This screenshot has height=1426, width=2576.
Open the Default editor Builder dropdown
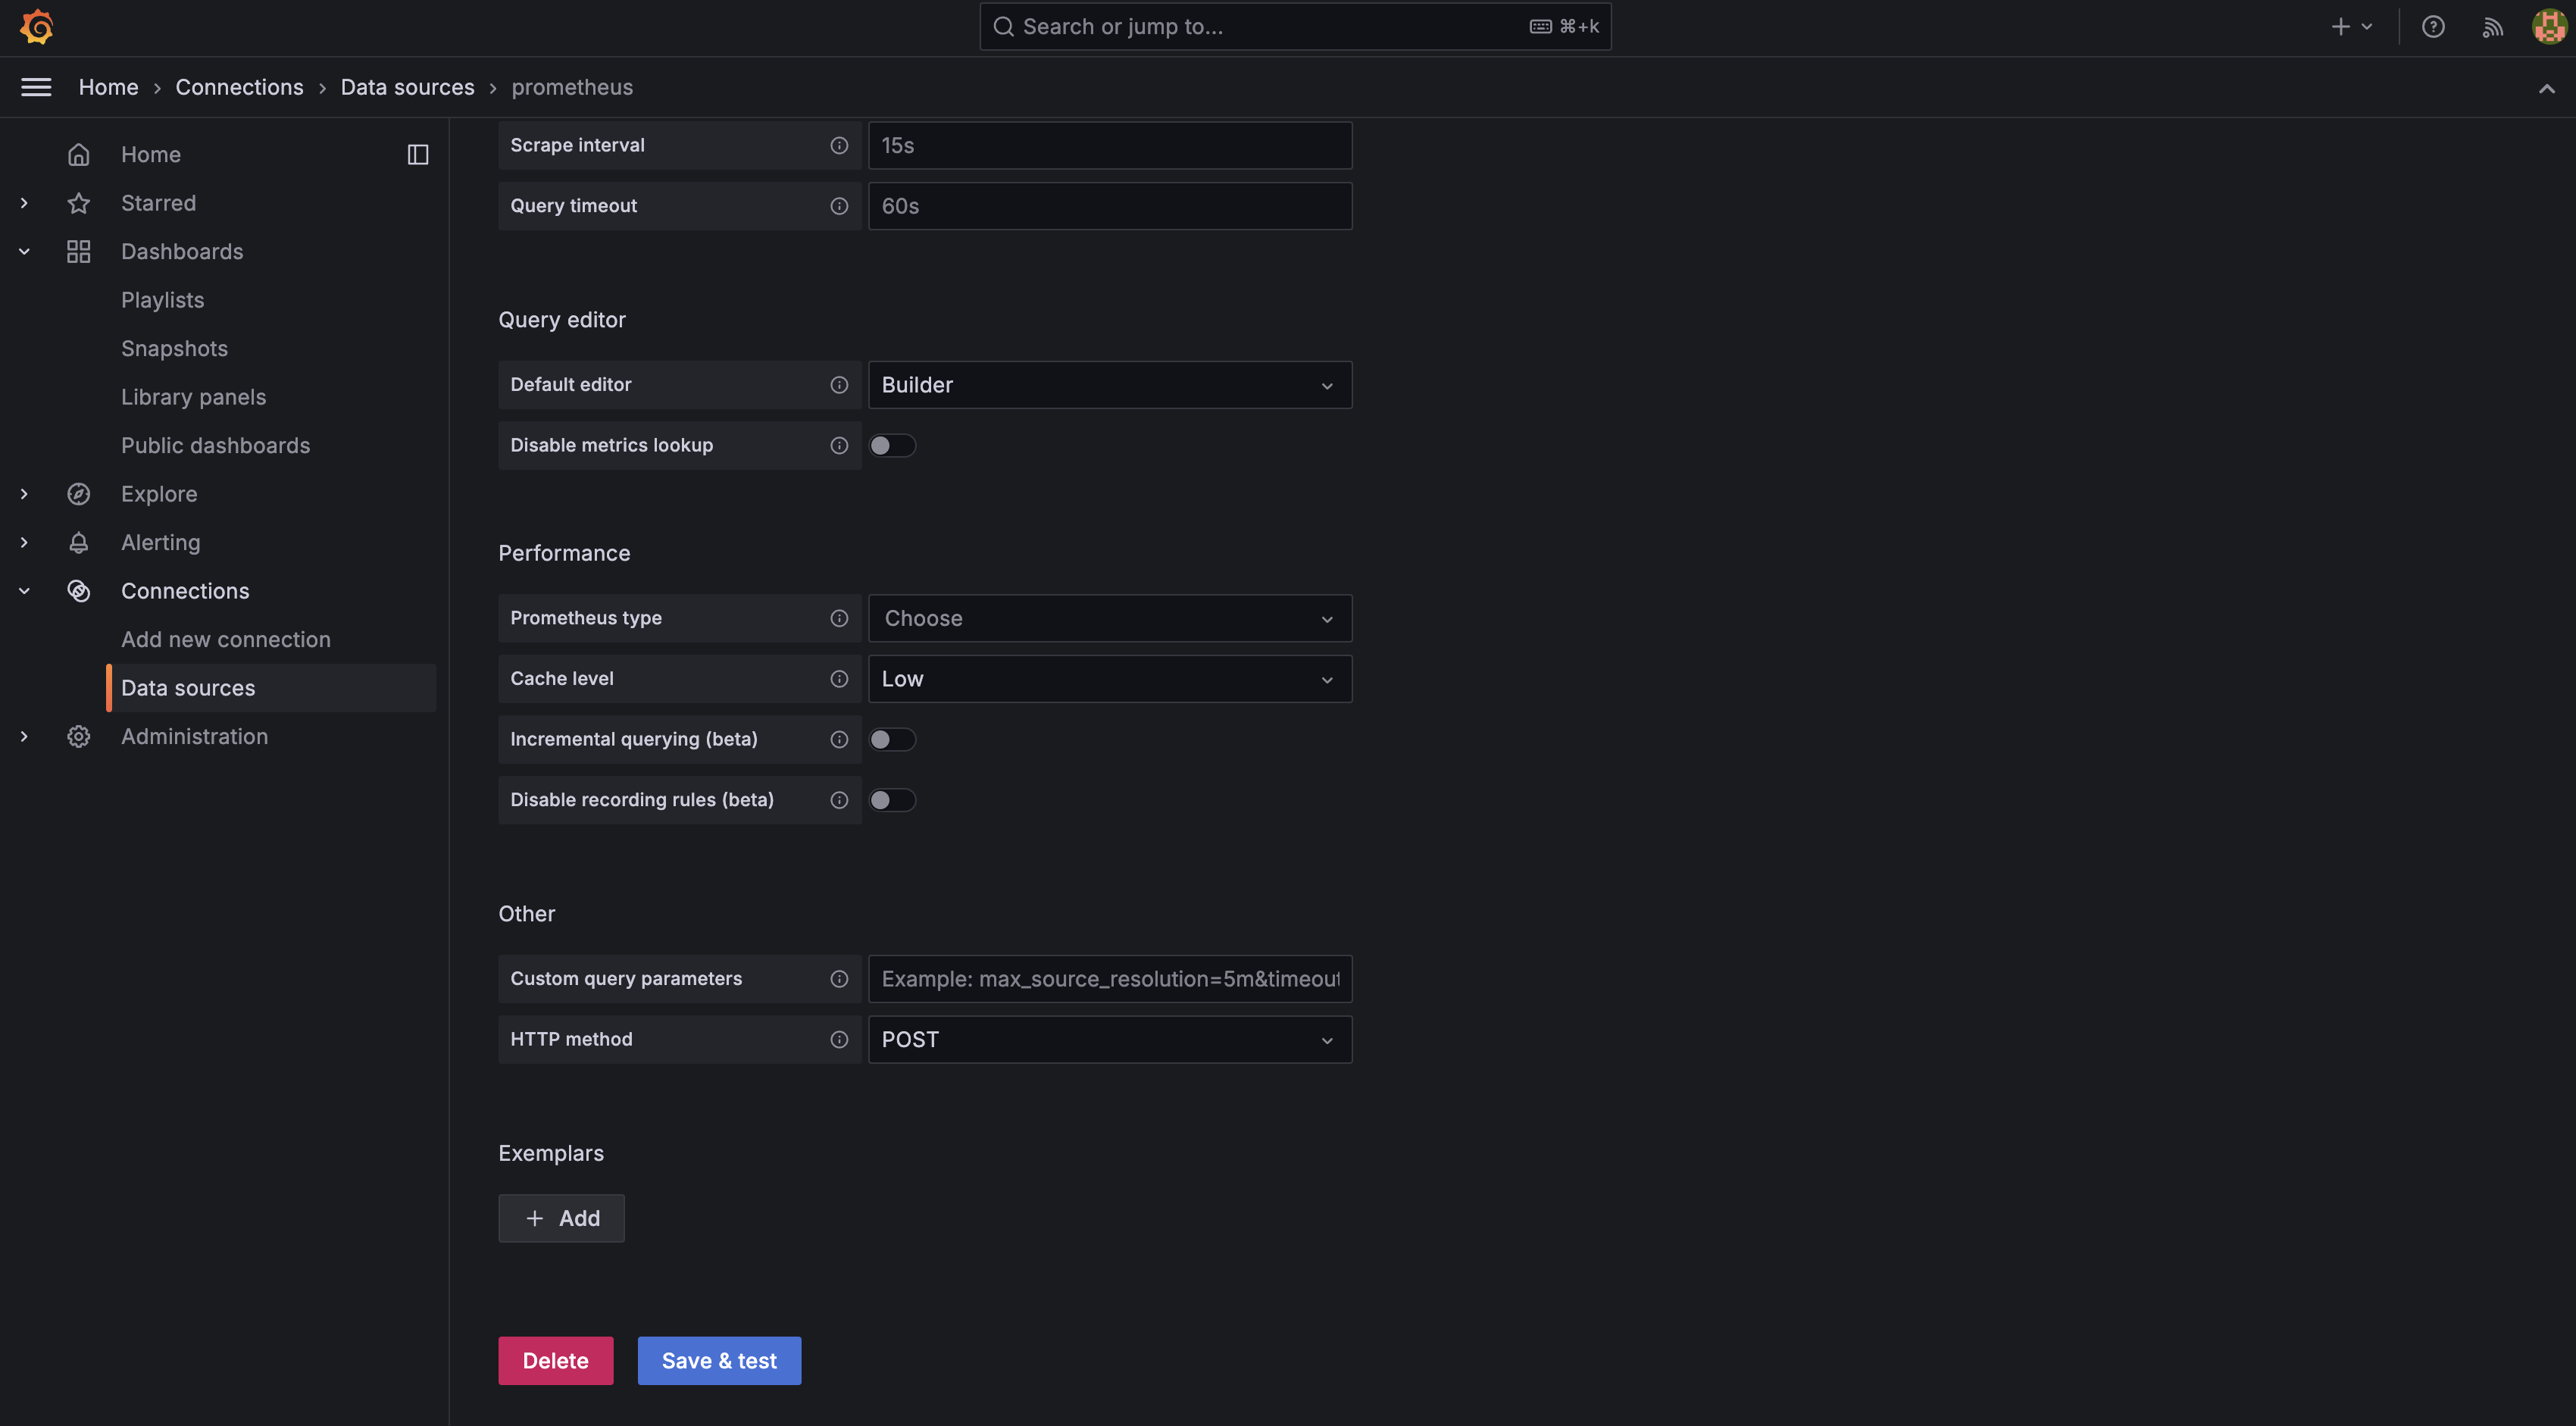1109,385
